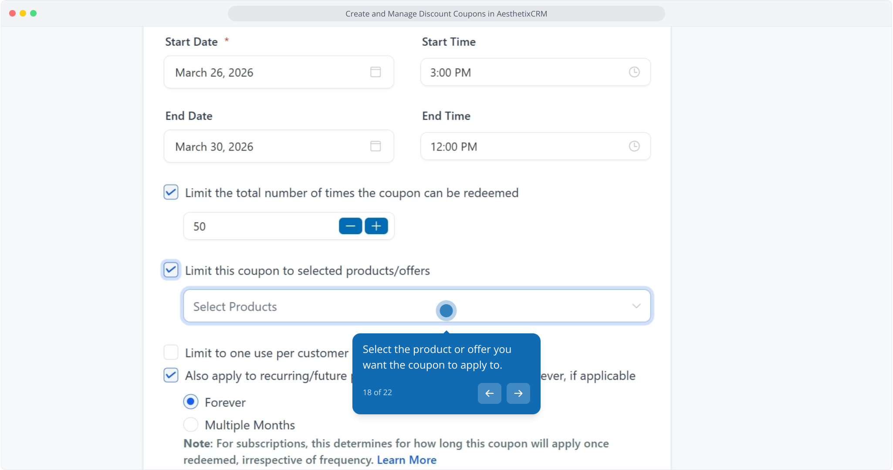The height and width of the screenshot is (470, 893).
Task: Decrease redemption limit with minus button
Action: click(350, 226)
